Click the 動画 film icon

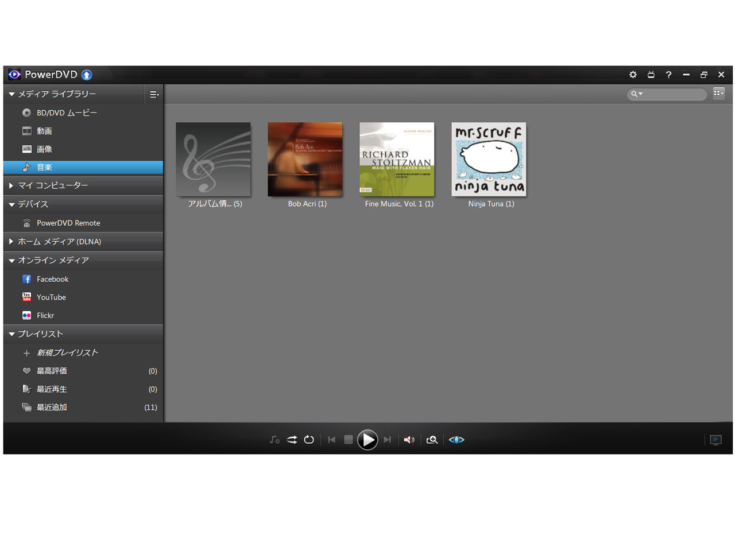pyautogui.click(x=26, y=131)
